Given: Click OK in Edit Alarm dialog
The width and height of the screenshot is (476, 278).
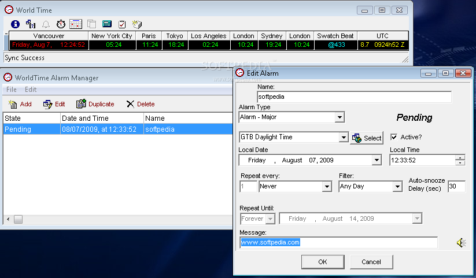Looking at the screenshot, I should [x=323, y=262].
